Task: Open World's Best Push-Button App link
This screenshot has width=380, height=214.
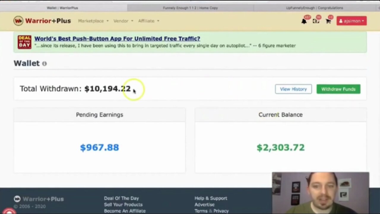Action: pos(117,39)
